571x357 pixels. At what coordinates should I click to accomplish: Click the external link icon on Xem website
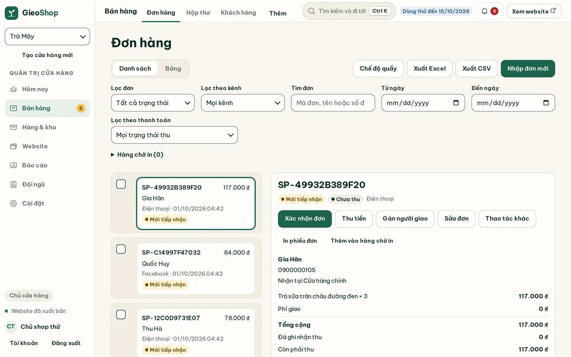coord(553,11)
